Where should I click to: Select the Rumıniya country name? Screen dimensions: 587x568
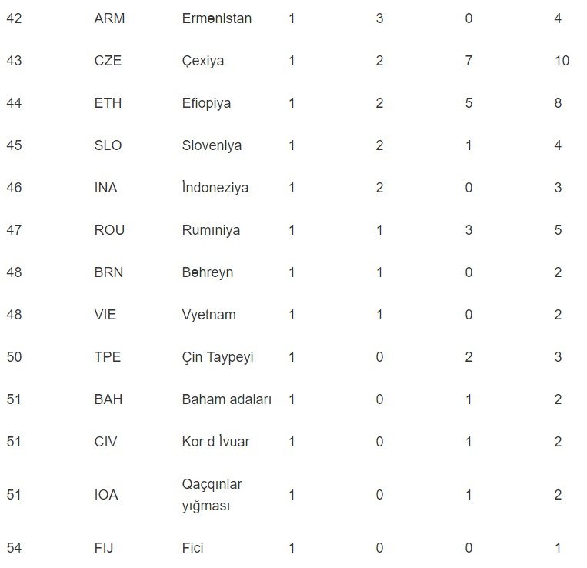(211, 230)
